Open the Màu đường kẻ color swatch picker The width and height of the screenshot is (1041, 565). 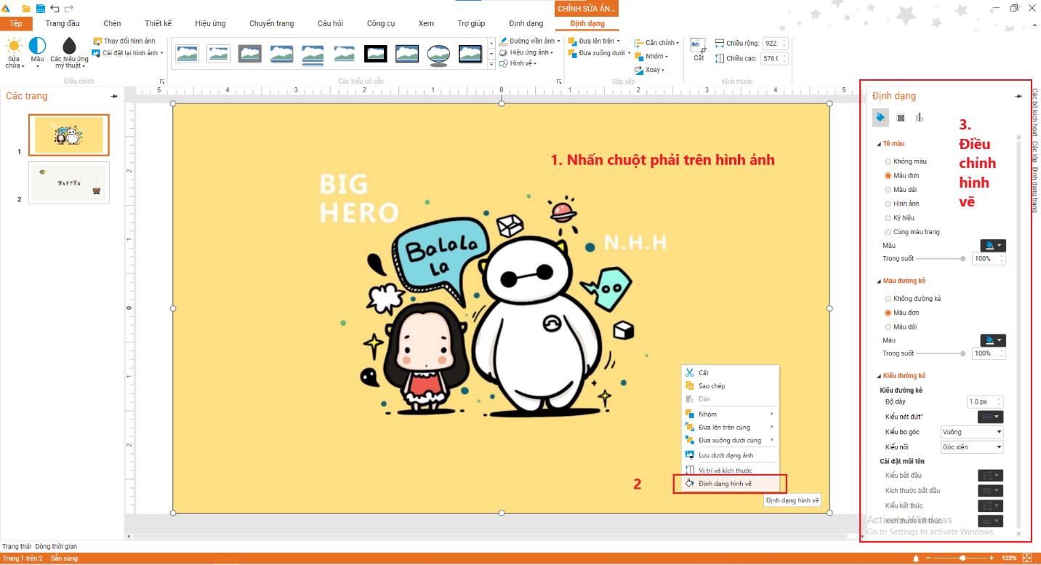pos(993,340)
